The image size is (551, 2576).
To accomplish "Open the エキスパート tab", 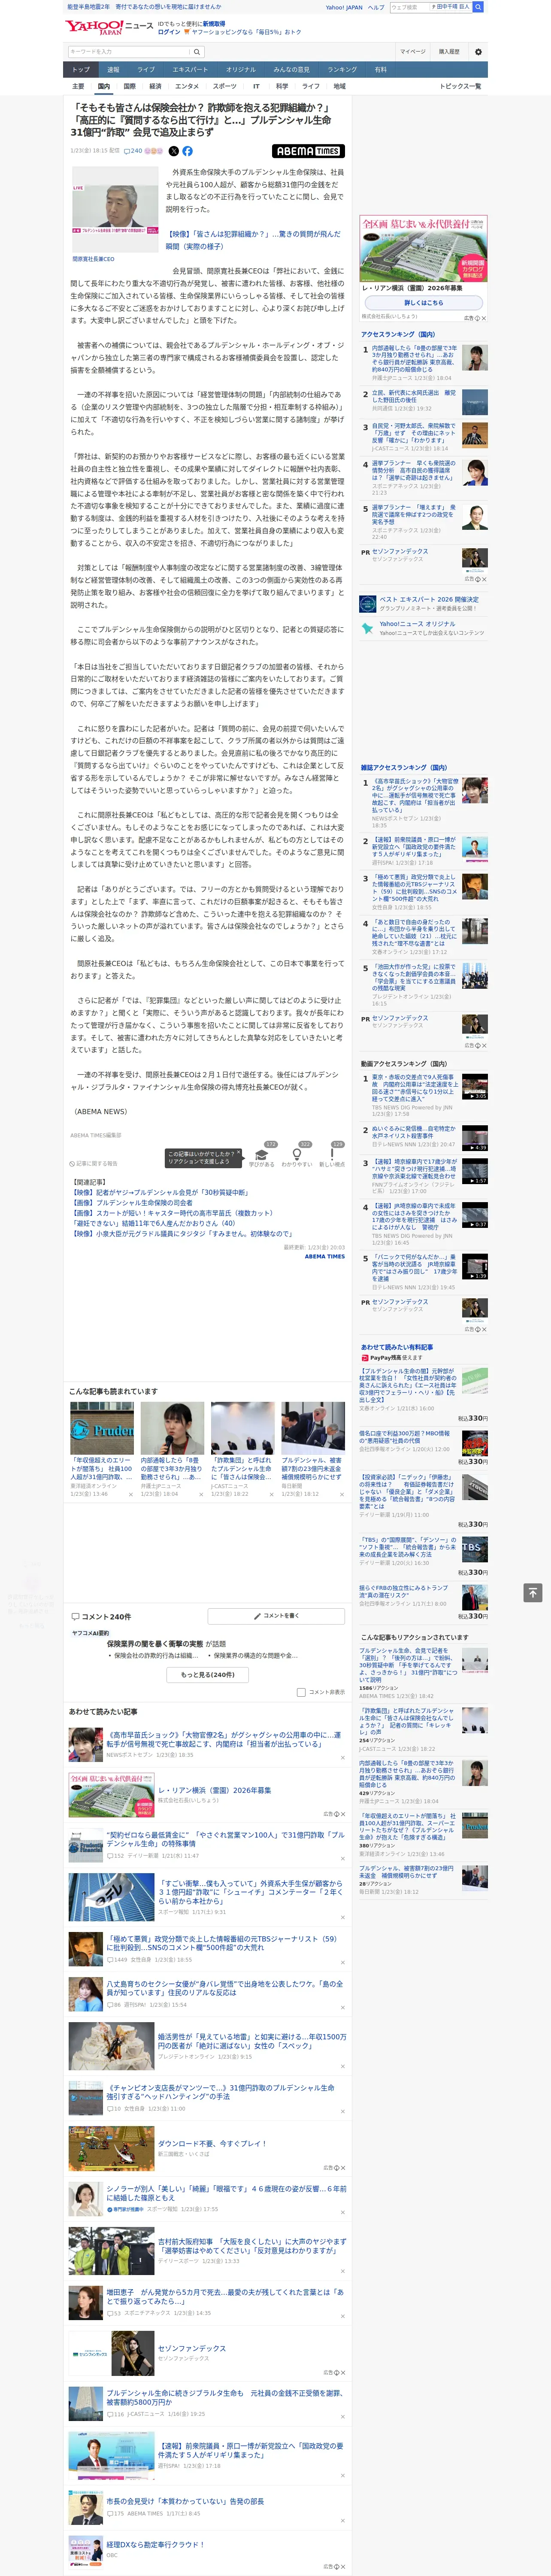I will (x=190, y=70).
